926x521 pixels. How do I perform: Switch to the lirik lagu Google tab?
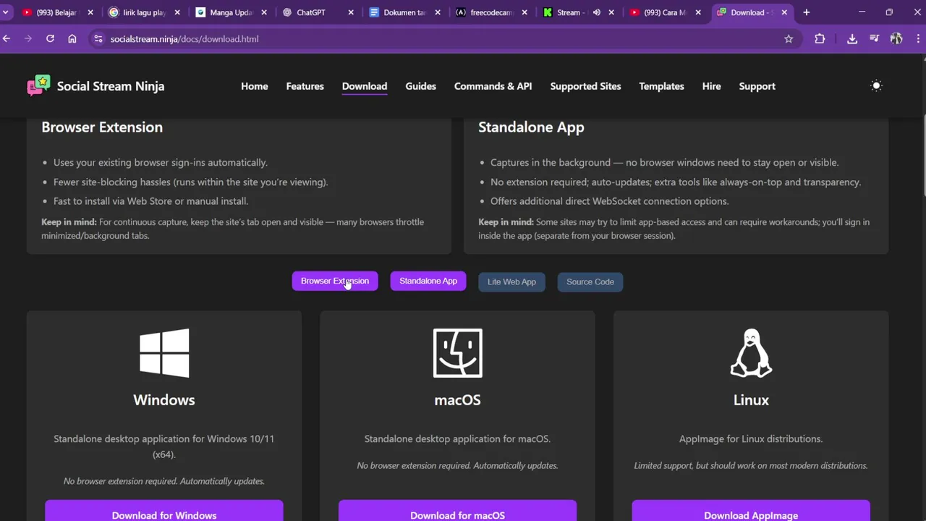click(144, 12)
